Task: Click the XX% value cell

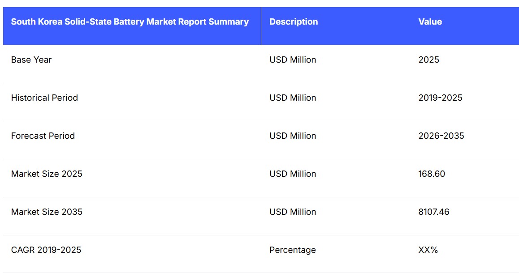Action: (428, 250)
